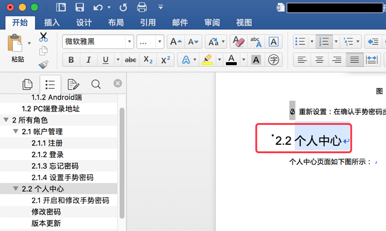
Task: Open the Underline style dropdown arrow
Action: [x=118, y=60]
